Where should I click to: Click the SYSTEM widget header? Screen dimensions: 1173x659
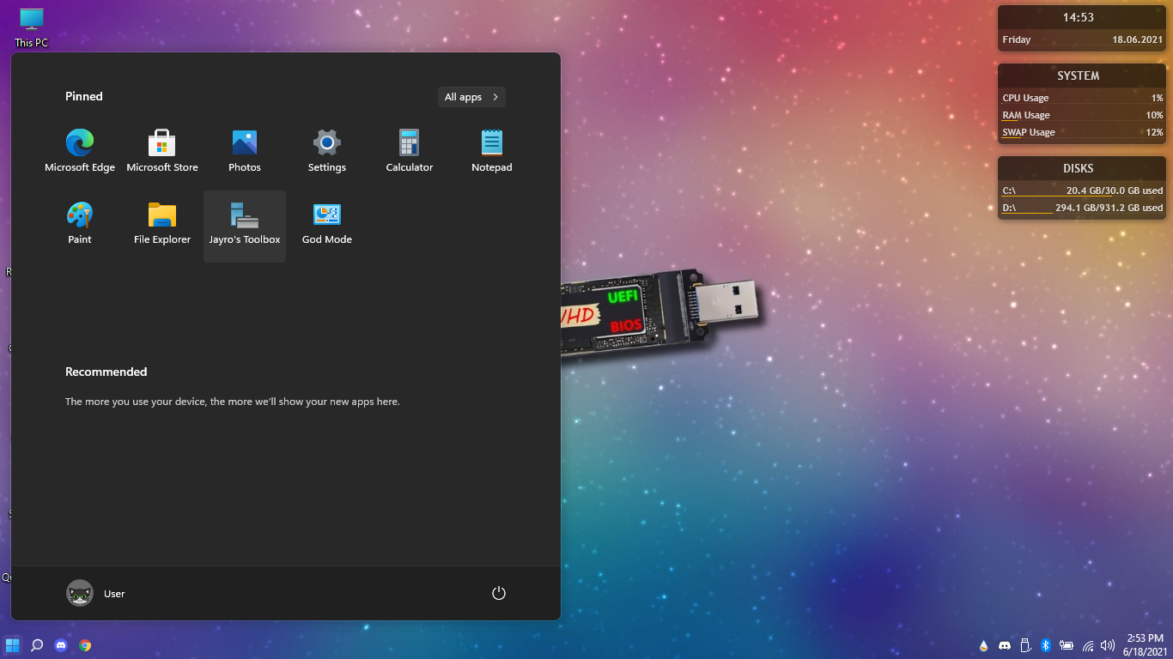pos(1079,76)
